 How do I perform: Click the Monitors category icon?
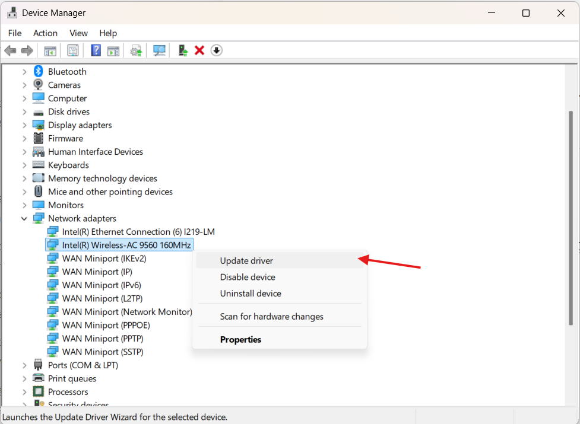pos(39,205)
